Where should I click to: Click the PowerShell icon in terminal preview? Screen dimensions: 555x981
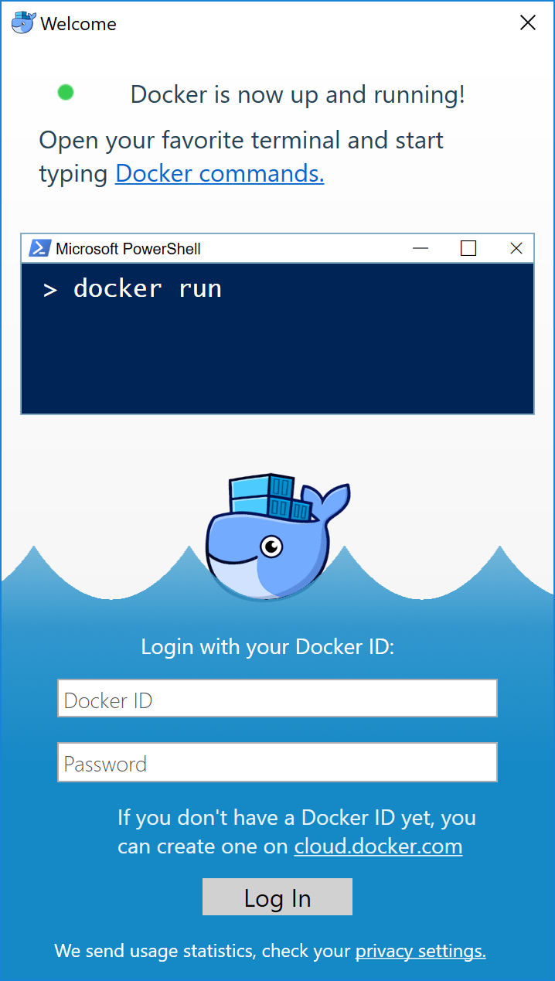tap(39, 248)
